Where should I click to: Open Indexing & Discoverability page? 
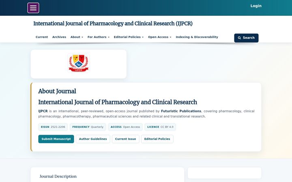[x=197, y=37]
